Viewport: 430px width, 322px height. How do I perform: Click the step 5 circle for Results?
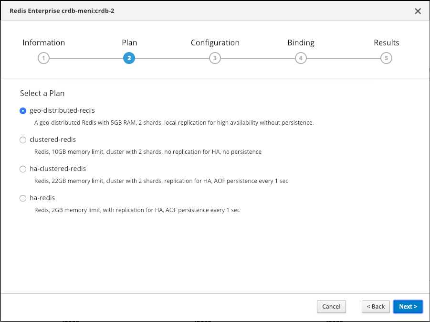[386, 58]
